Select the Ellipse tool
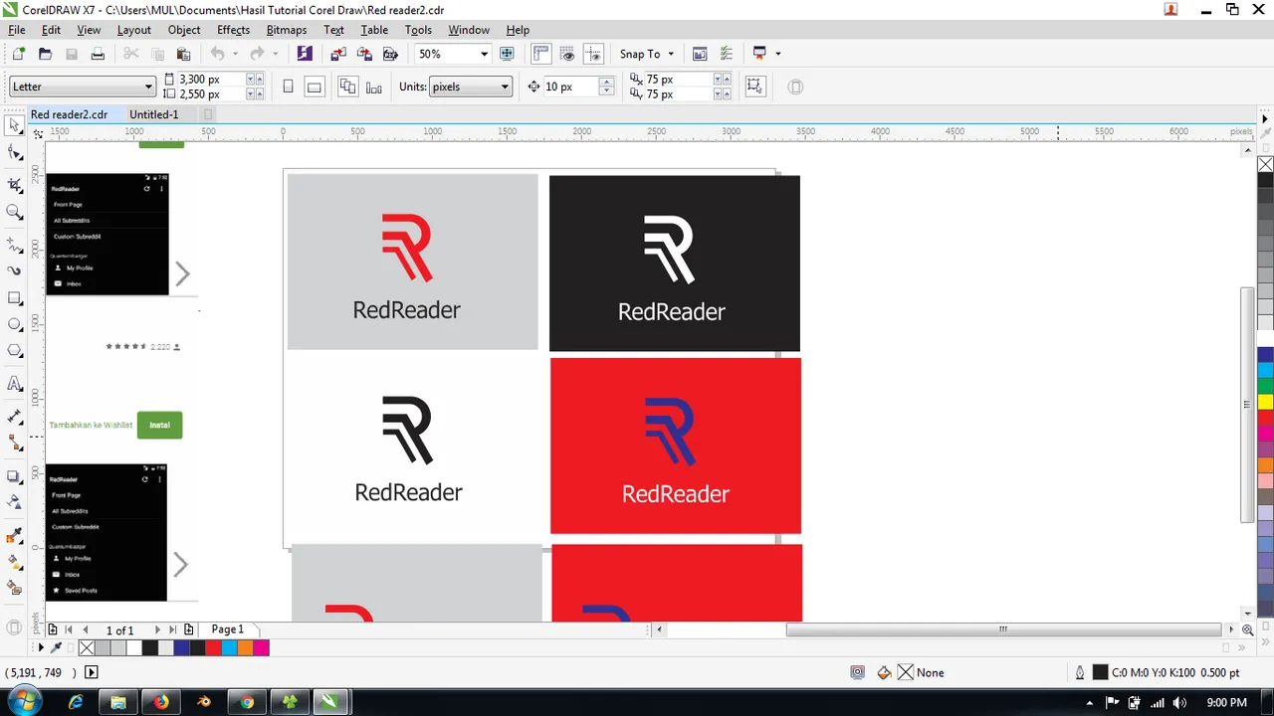This screenshot has width=1274, height=716. click(15, 324)
